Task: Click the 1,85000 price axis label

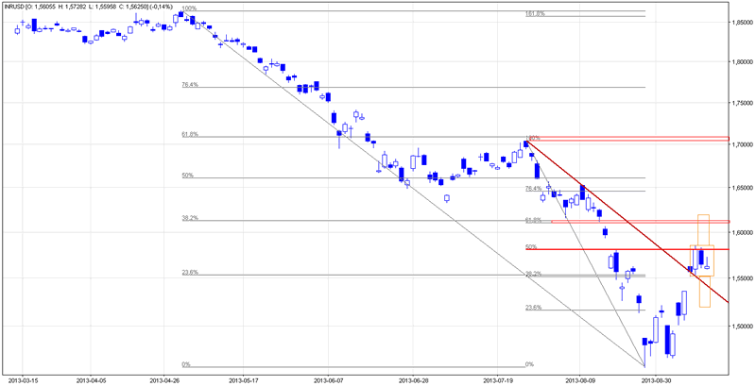Action: click(742, 23)
